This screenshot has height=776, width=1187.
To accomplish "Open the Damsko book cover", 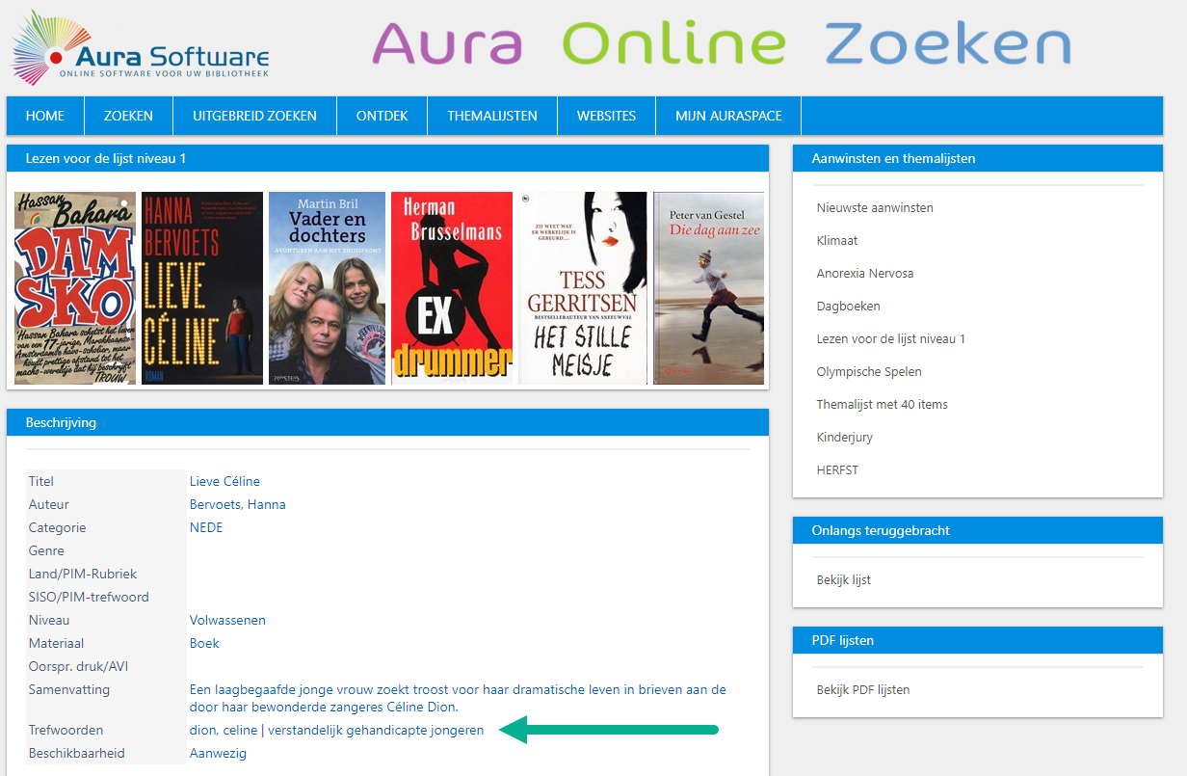I will tap(75, 288).
